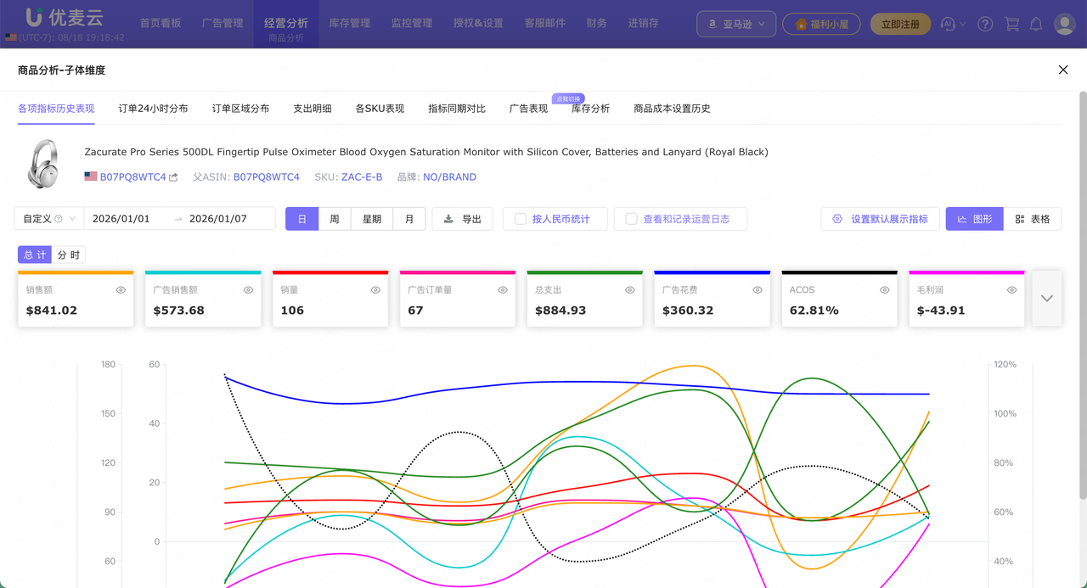Open the 自定义 date range type dropdown
Viewport: 1087px width, 588px height.
[x=48, y=219]
